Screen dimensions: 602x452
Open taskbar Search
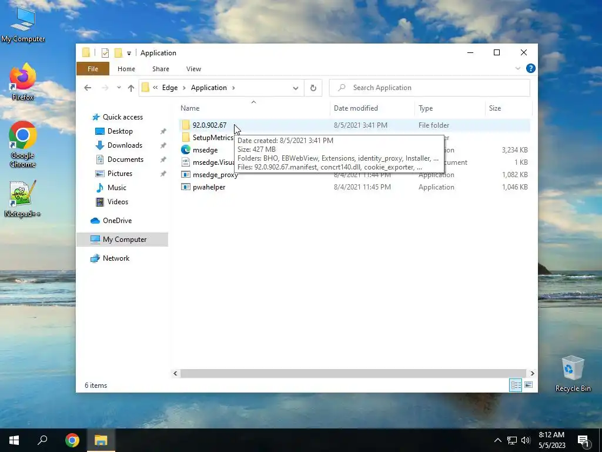pos(42,440)
